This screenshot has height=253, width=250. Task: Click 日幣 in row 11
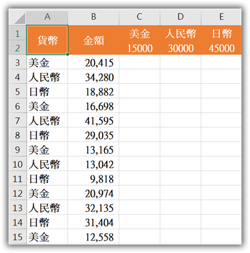(47, 179)
